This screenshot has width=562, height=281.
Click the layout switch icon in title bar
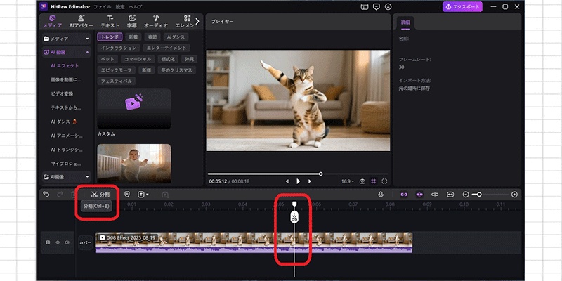coord(365,7)
